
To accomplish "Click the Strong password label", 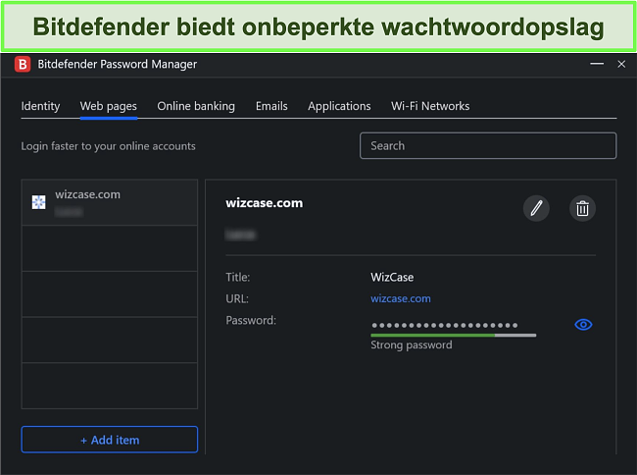I will [x=412, y=344].
